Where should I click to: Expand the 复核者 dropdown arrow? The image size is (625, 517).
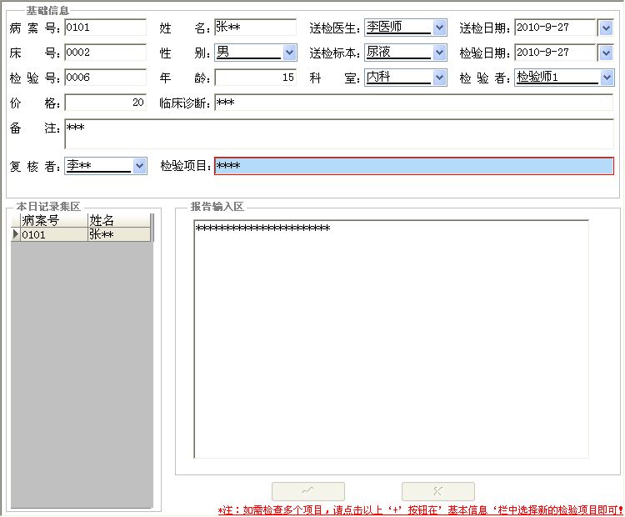139,166
